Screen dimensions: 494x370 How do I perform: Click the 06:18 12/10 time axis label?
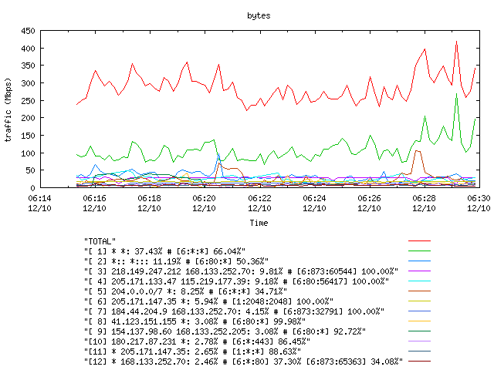pos(149,203)
